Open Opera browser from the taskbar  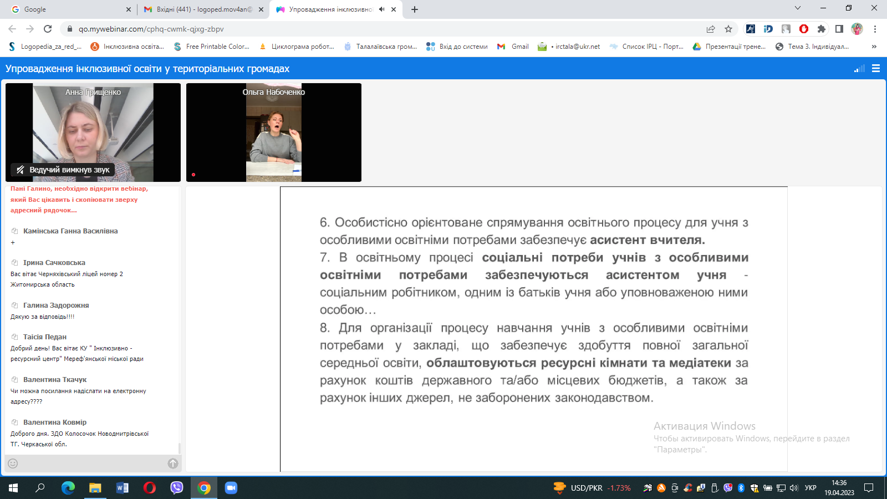[x=150, y=488]
